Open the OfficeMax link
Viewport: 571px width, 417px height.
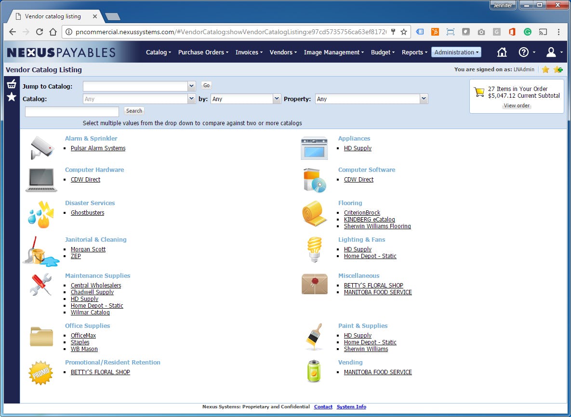coord(83,336)
